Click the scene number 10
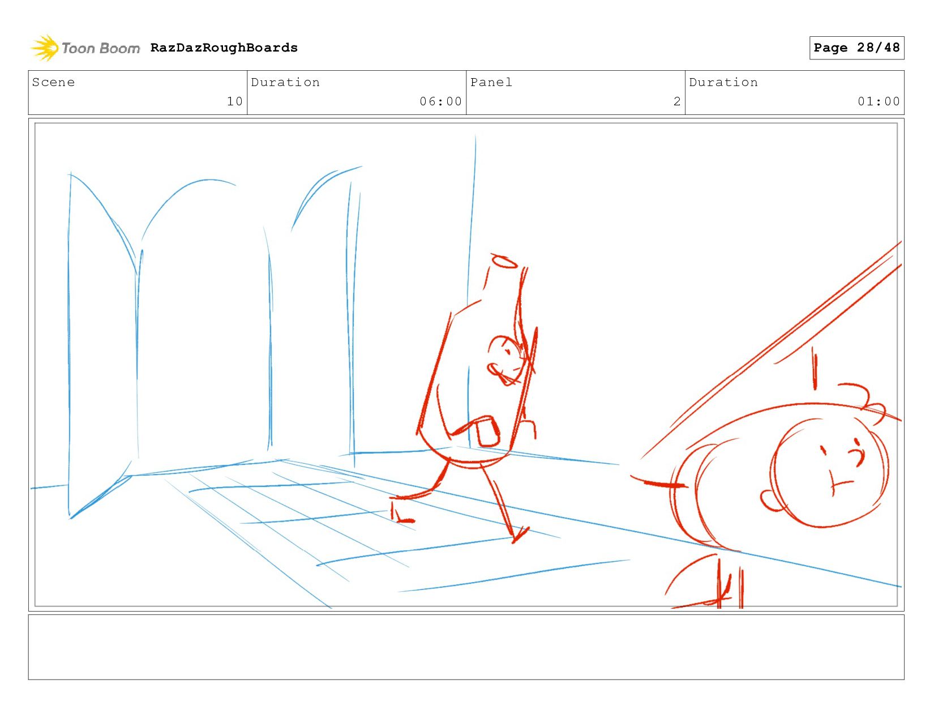The image size is (934, 722). click(235, 101)
